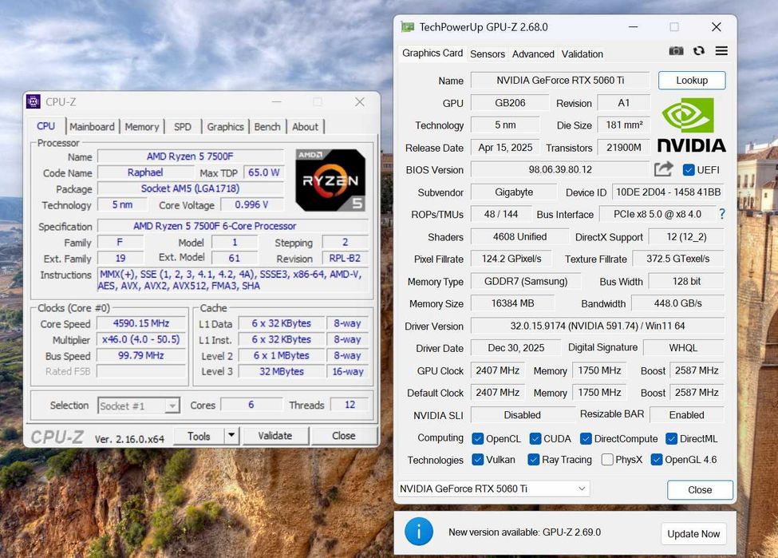Click the Subvendor value Gigabyte
This screenshot has height=558, width=778.
coord(514,192)
